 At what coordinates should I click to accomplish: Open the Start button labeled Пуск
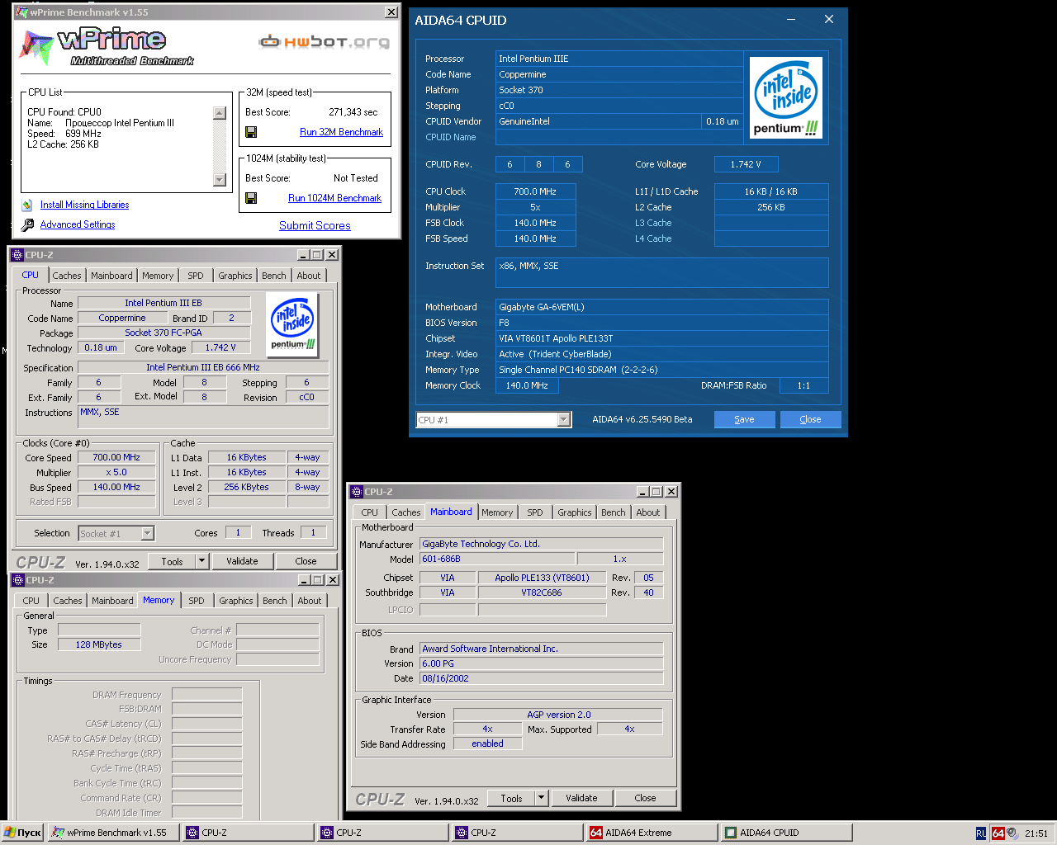(x=22, y=833)
